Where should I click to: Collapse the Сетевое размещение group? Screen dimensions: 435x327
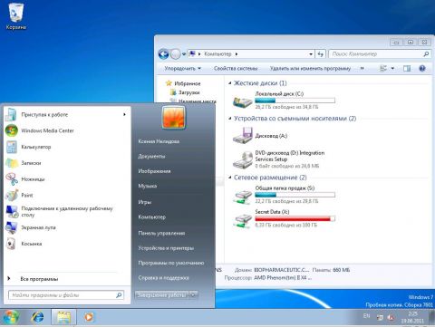[229, 178]
